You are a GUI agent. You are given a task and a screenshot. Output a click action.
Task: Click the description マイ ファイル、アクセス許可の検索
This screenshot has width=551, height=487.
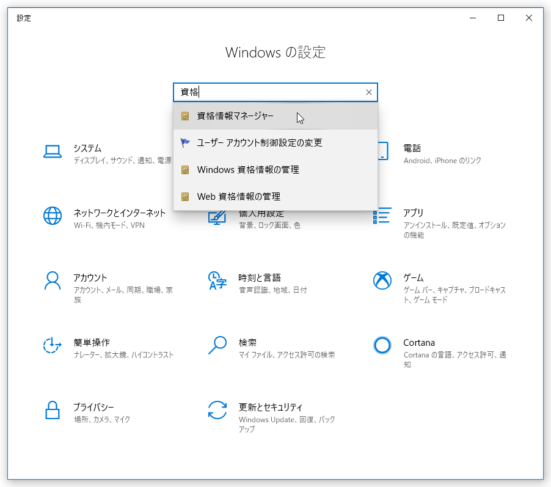click(286, 355)
